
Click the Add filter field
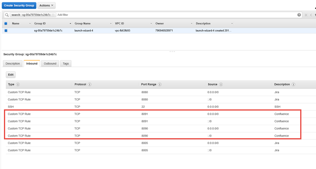click(63, 15)
